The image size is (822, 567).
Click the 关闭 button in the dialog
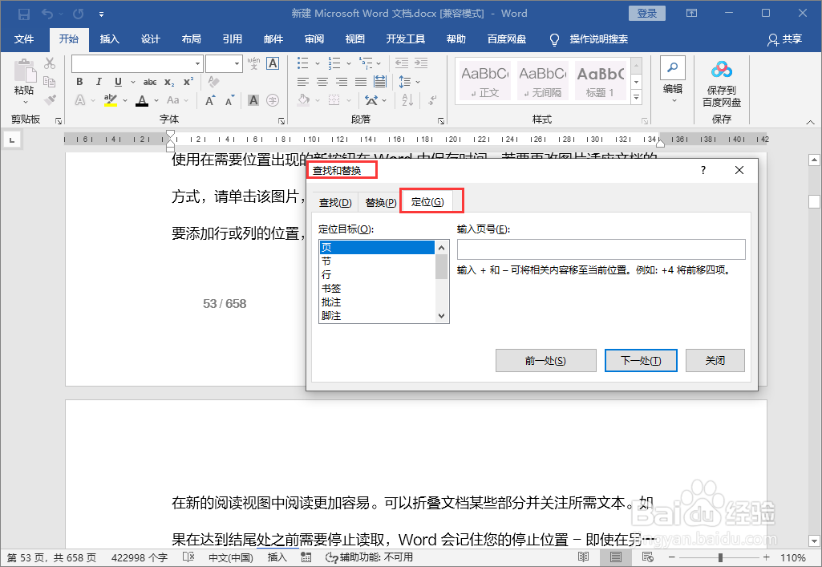click(x=715, y=360)
